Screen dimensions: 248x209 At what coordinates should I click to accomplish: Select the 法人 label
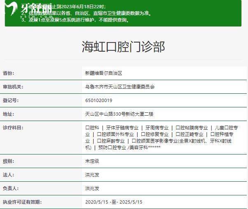click(8, 175)
